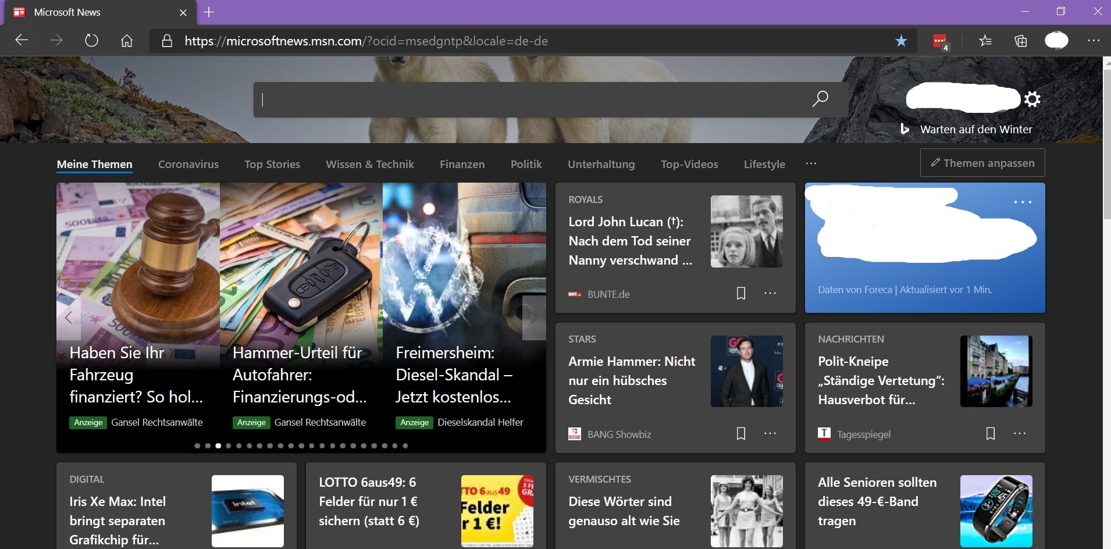The width and height of the screenshot is (1111, 549).
Task: Open the Iris Xe Max Intel article
Action: point(117,521)
